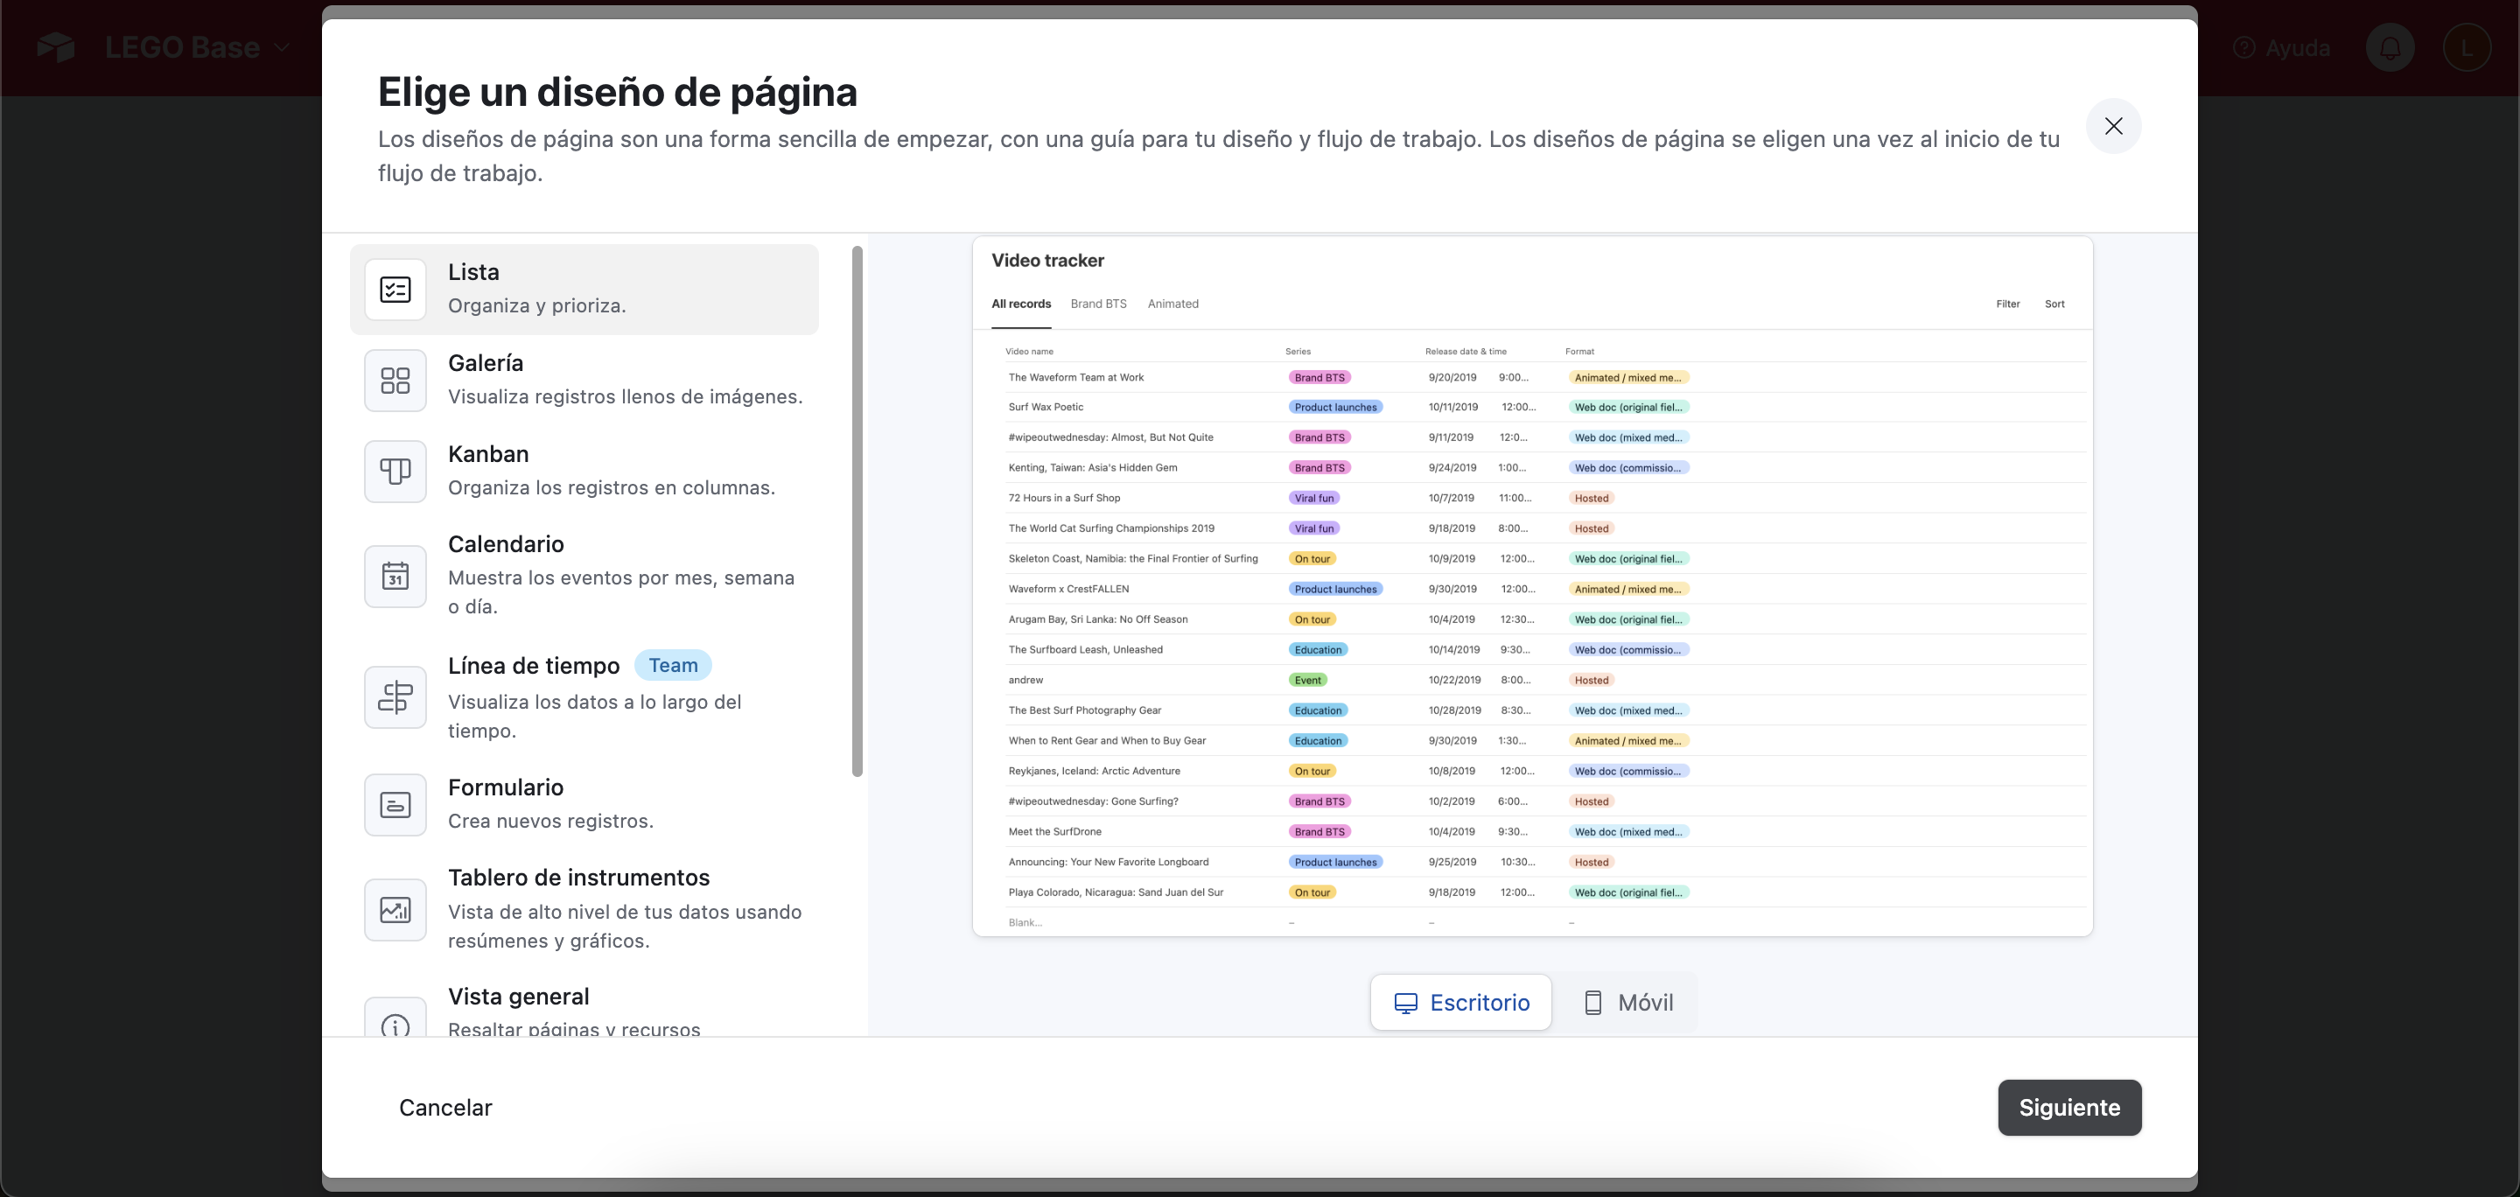Choose the Galería grid icon
Screen dimensions: 2520x1197
(x=395, y=381)
